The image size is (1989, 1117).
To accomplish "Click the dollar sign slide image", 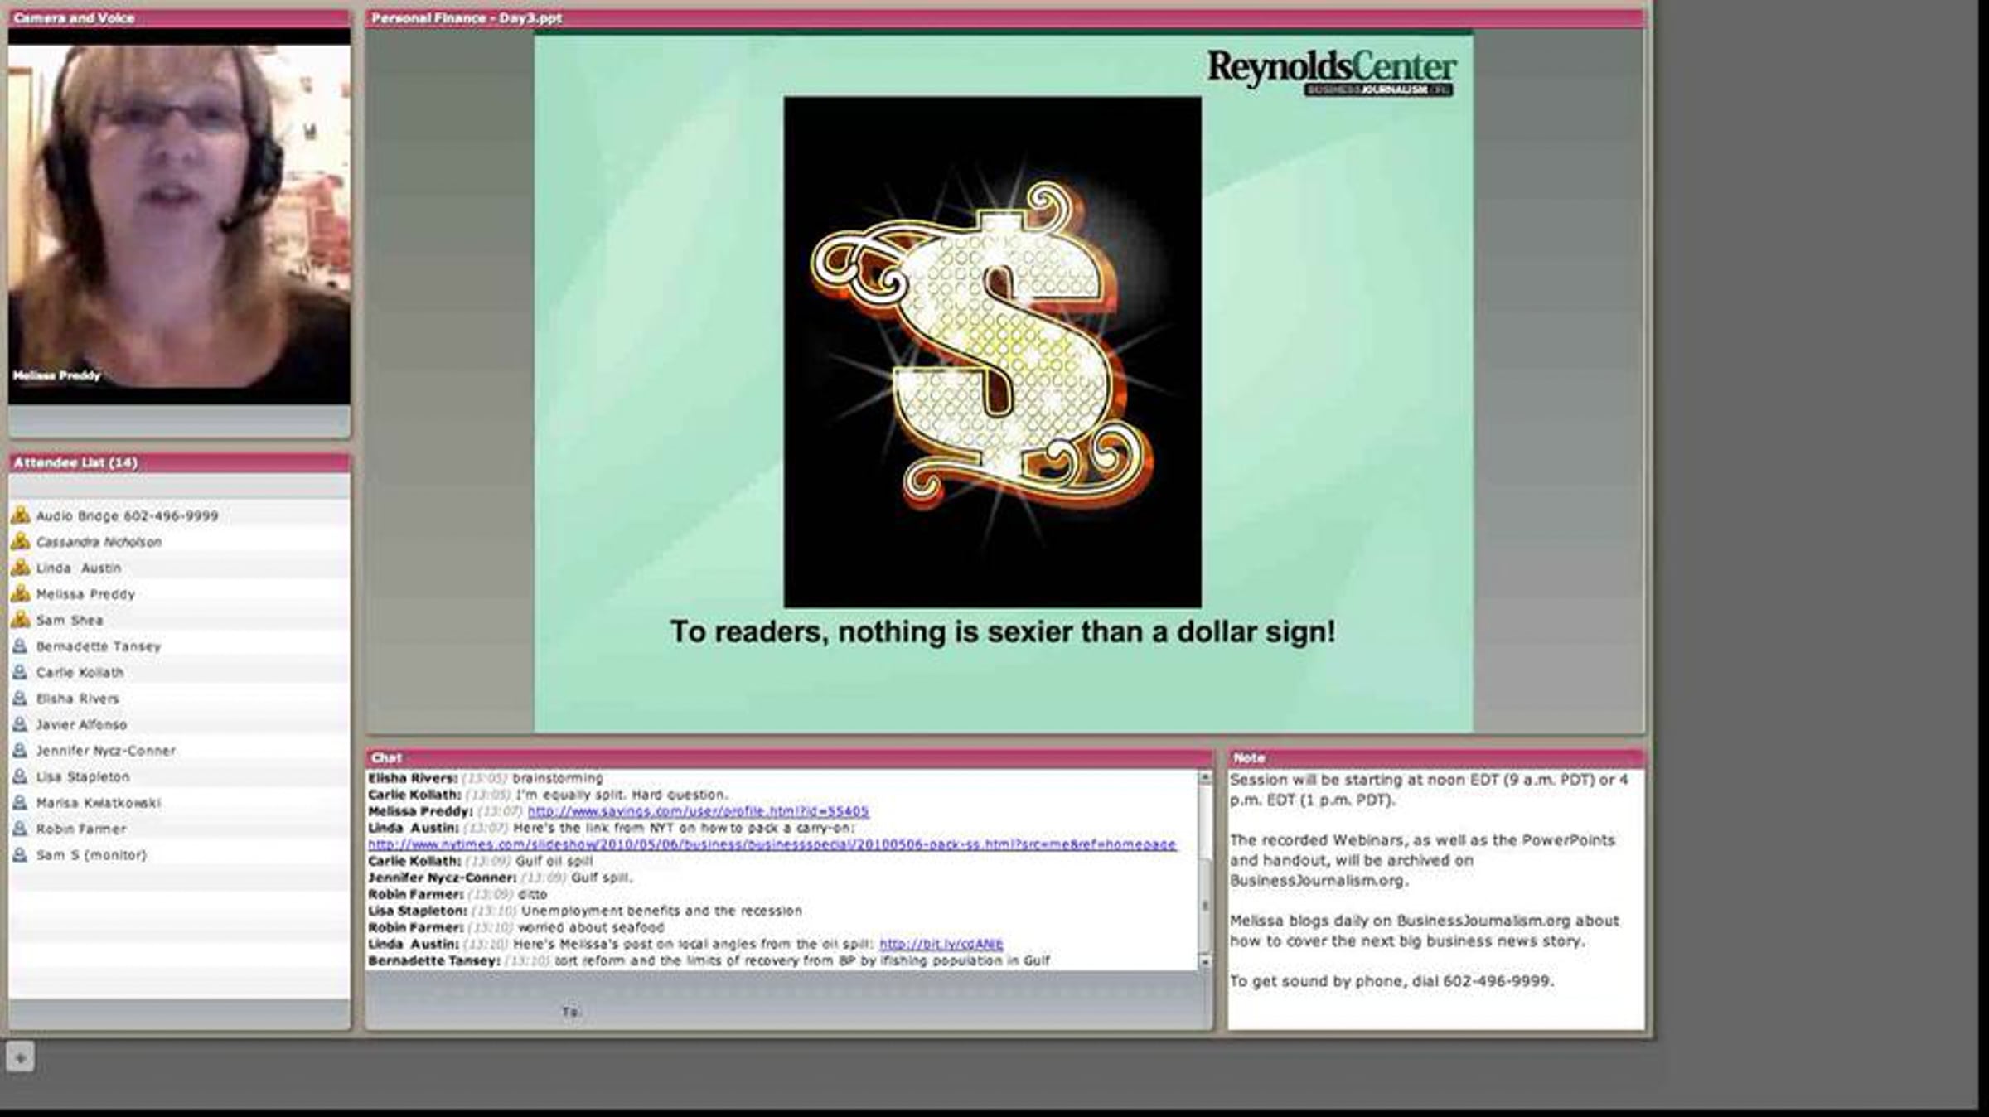I will coord(992,352).
